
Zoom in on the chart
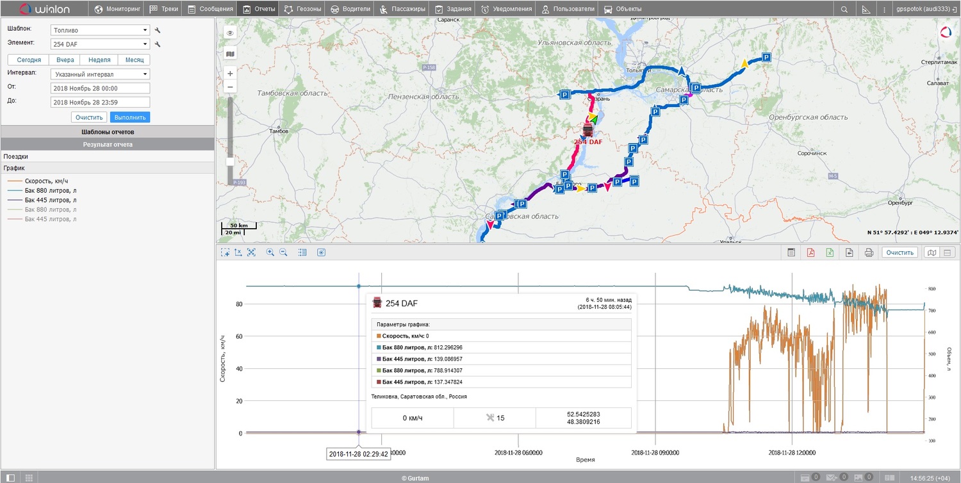[x=270, y=252]
